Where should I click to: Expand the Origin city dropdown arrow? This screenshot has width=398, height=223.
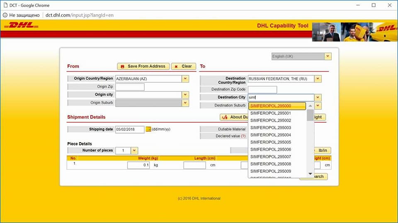pyautogui.click(x=185, y=95)
